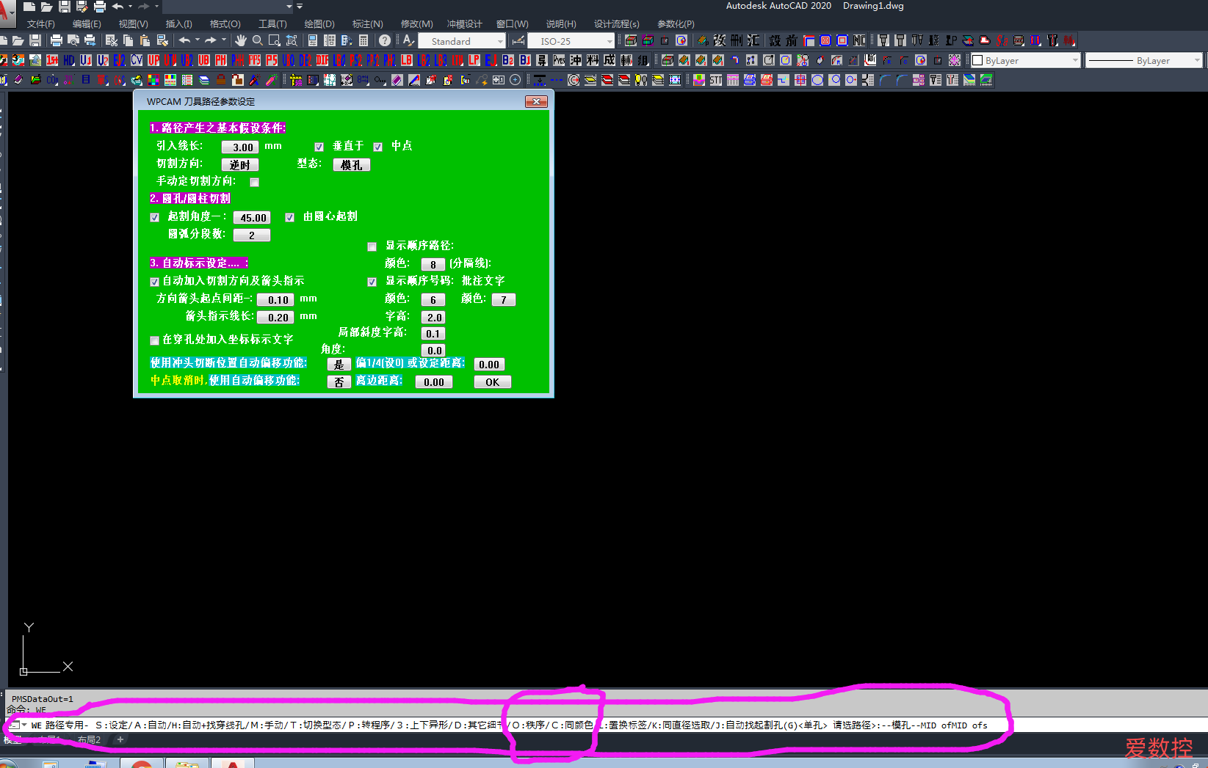Click the 引入线长 3.00 value field
The width and height of the screenshot is (1208, 768).
click(x=240, y=147)
